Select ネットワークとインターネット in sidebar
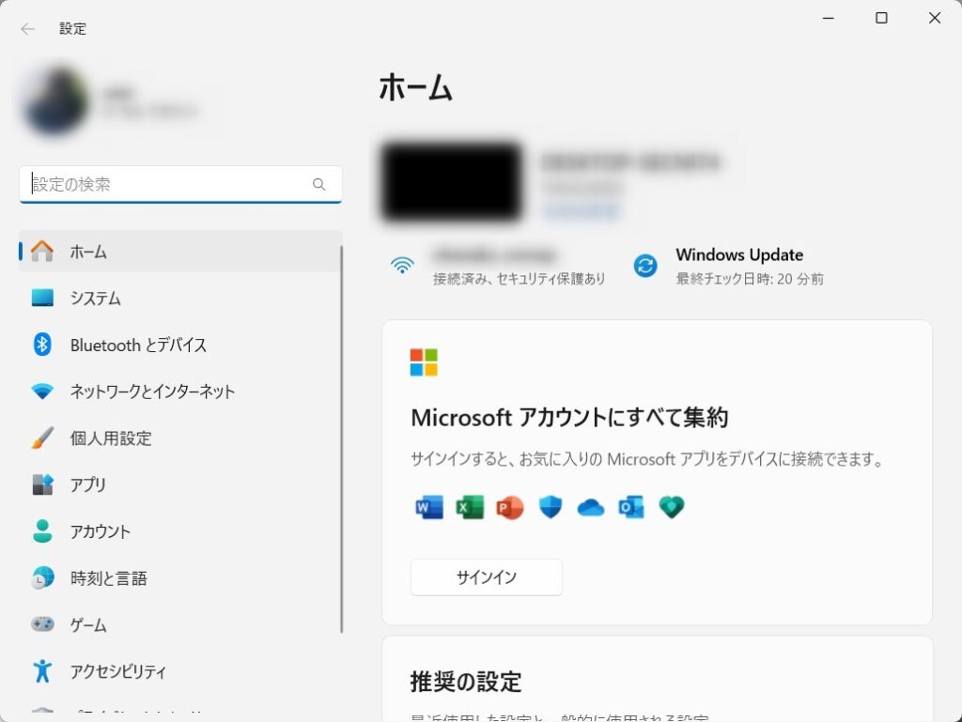The height and width of the screenshot is (722, 962). click(152, 392)
